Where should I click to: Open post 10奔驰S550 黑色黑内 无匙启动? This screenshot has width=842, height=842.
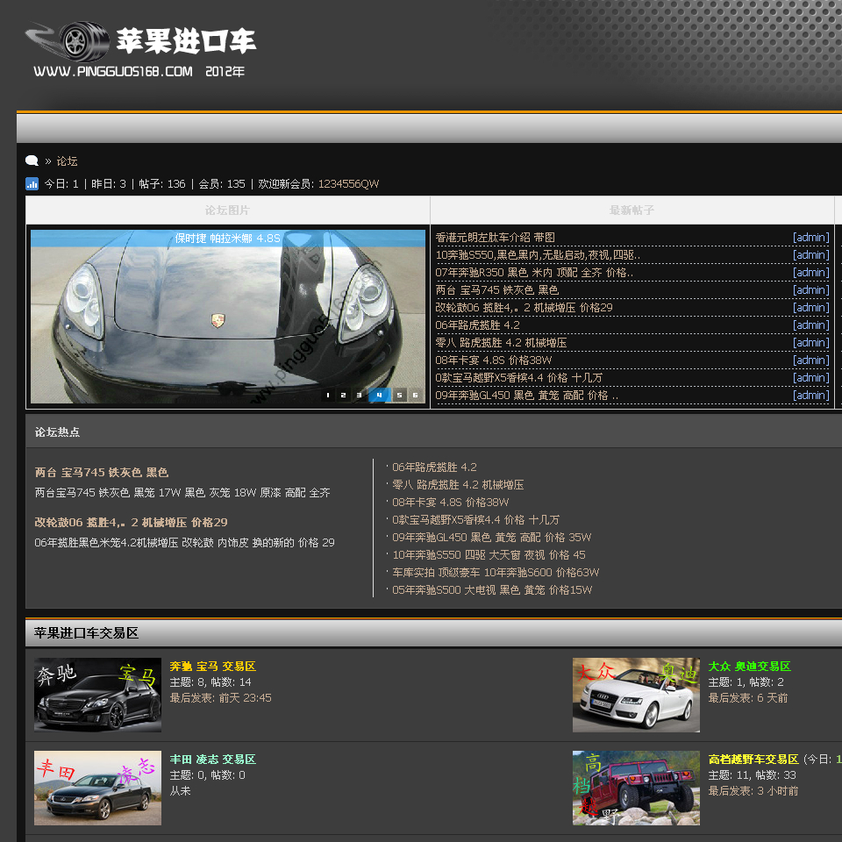(538, 255)
